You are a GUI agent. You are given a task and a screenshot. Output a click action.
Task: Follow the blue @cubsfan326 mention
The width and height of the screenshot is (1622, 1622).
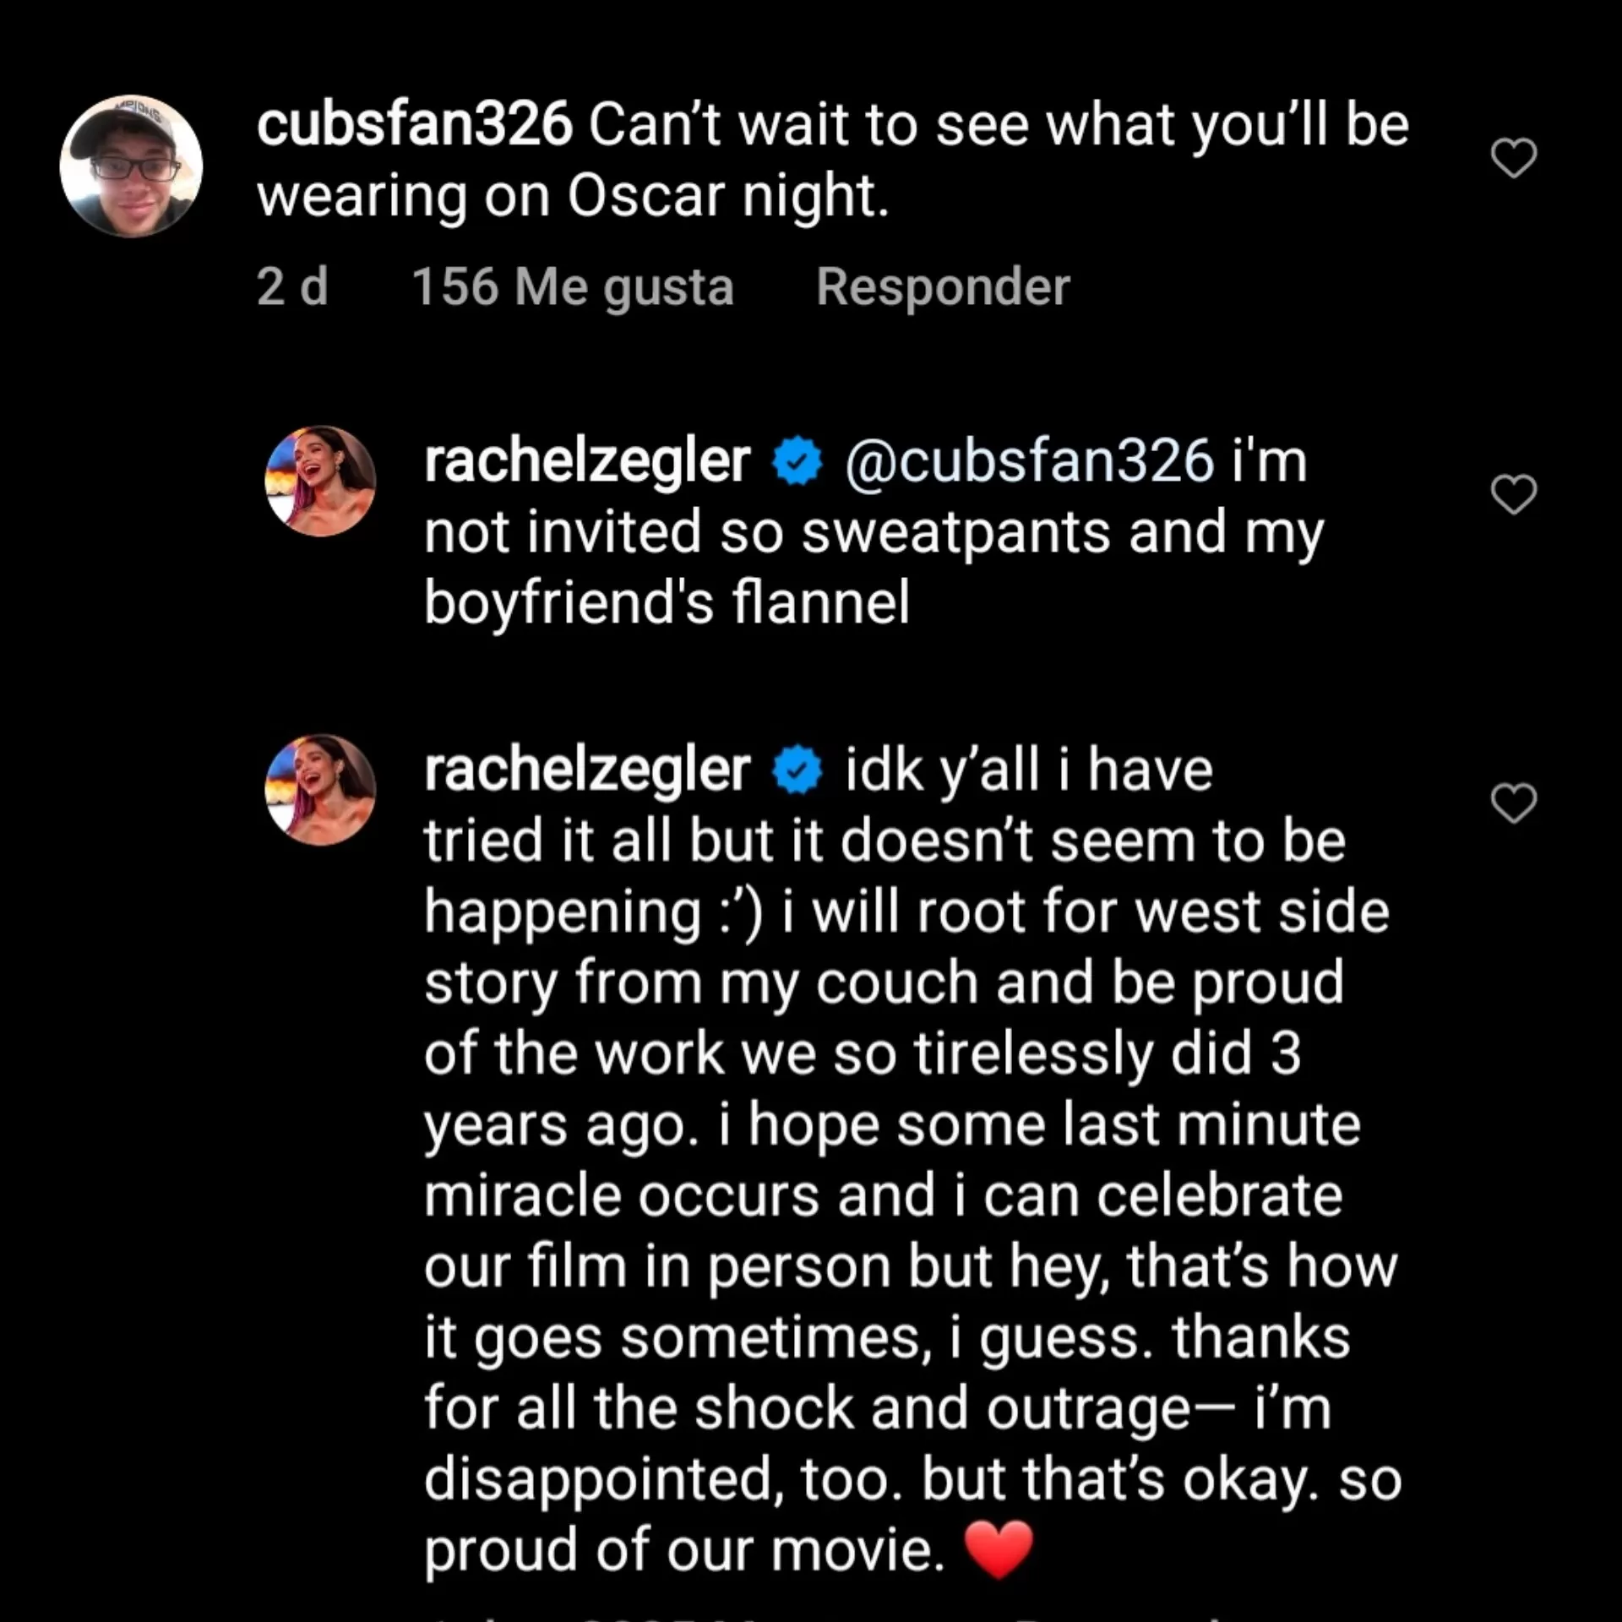pyautogui.click(x=1029, y=461)
